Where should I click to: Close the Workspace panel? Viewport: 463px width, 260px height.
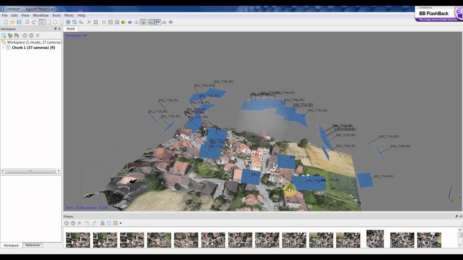[x=59, y=29]
